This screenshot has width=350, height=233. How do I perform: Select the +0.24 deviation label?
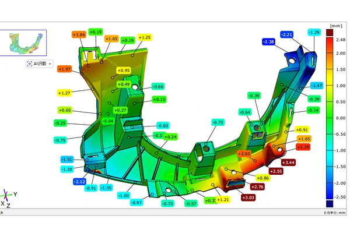tap(170, 137)
